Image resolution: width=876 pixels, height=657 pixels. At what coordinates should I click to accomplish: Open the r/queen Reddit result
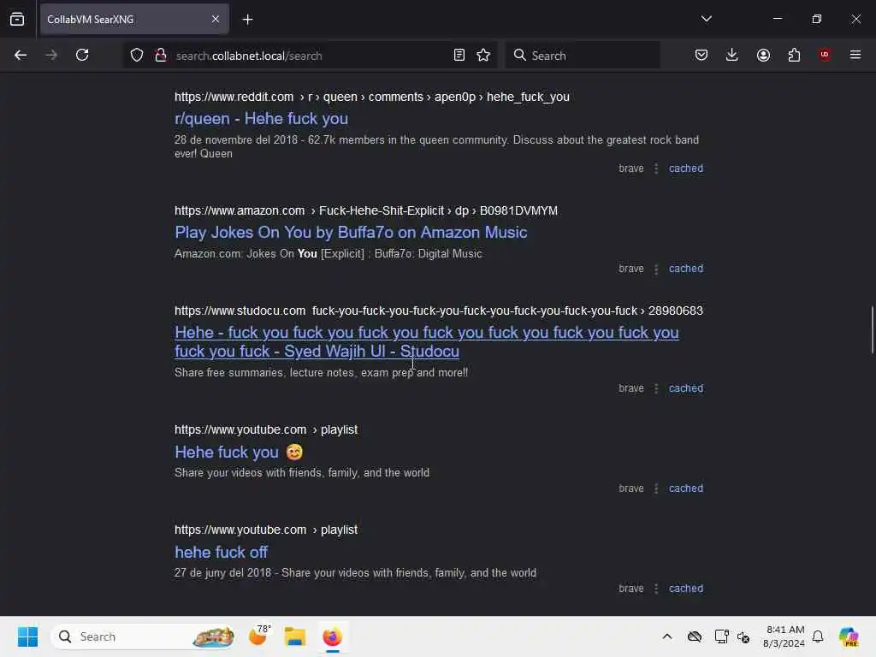point(261,118)
